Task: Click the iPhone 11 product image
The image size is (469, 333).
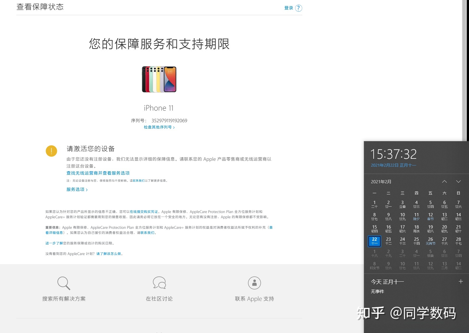Action: (159, 79)
